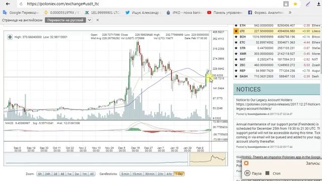Toggle the NXT favorite star
The image size is (322, 181).
pyautogui.click(x=236, y=59)
